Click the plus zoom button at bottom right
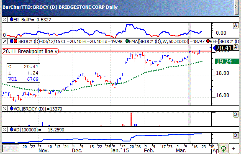Viewport: 241px width, 154px height. (233, 149)
